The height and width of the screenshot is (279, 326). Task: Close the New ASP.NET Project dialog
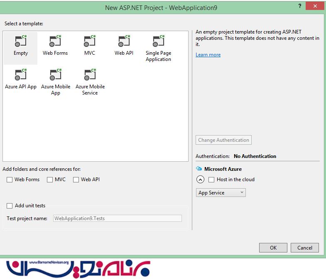315,6
